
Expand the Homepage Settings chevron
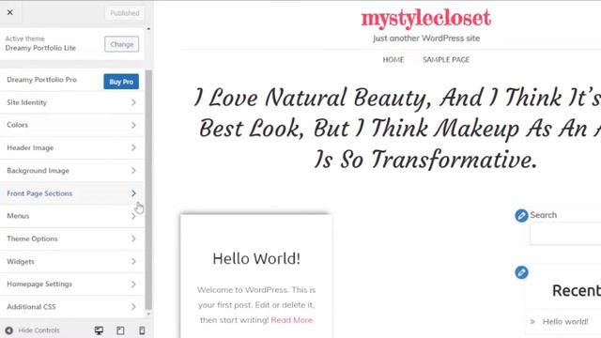[133, 284]
